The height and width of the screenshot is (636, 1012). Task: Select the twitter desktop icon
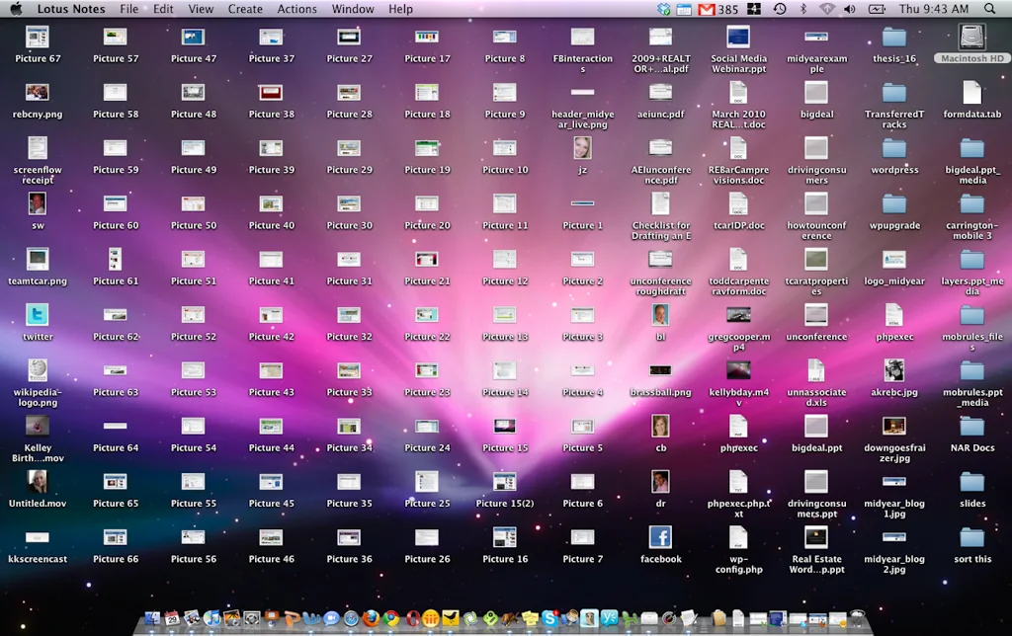[x=38, y=315]
